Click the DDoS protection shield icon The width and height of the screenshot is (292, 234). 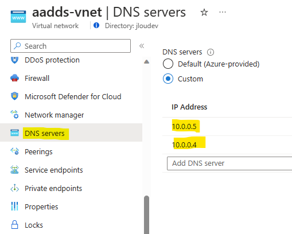(14, 60)
